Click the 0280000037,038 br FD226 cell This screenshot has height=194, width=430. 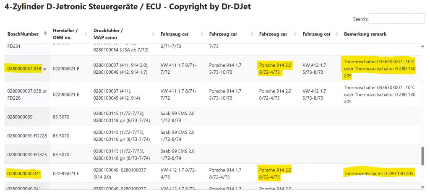(x=27, y=94)
